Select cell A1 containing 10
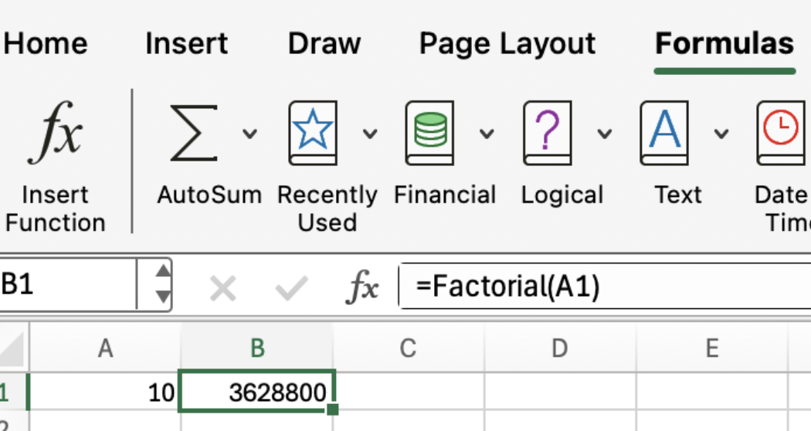The height and width of the screenshot is (431, 811). pyautogui.click(x=106, y=392)
